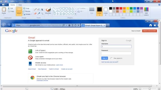Screen dimensions: 161x90
Task: Click the Cut scissors button
Action: coord(10,8)
